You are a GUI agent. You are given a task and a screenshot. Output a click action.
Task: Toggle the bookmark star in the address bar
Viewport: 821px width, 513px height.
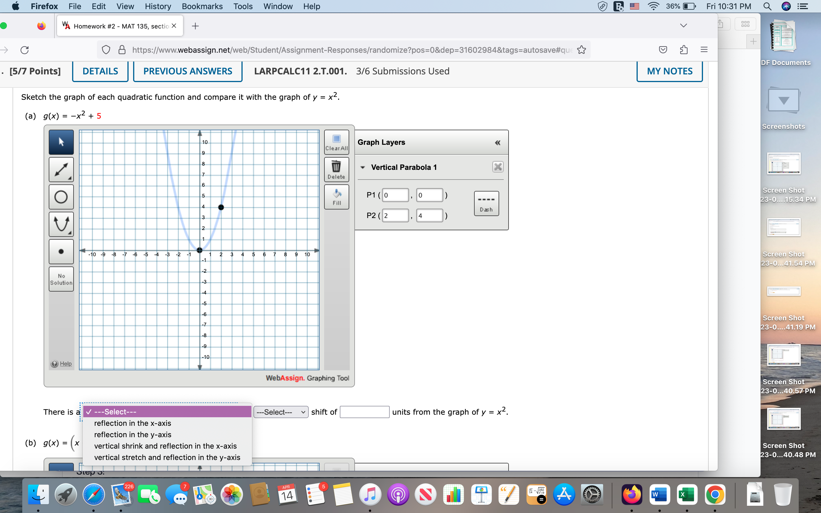(582, 50)
